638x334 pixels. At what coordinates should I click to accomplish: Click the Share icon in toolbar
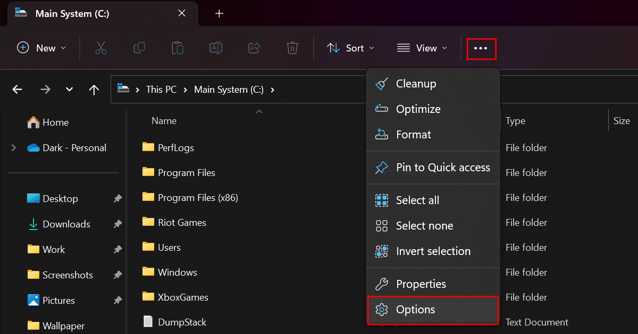pos(254,48)
